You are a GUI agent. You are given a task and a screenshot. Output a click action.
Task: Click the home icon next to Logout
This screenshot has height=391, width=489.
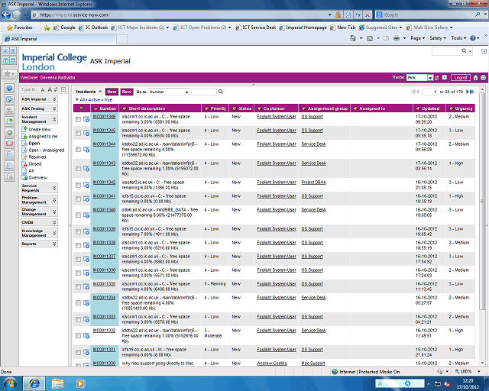(475, 78)
